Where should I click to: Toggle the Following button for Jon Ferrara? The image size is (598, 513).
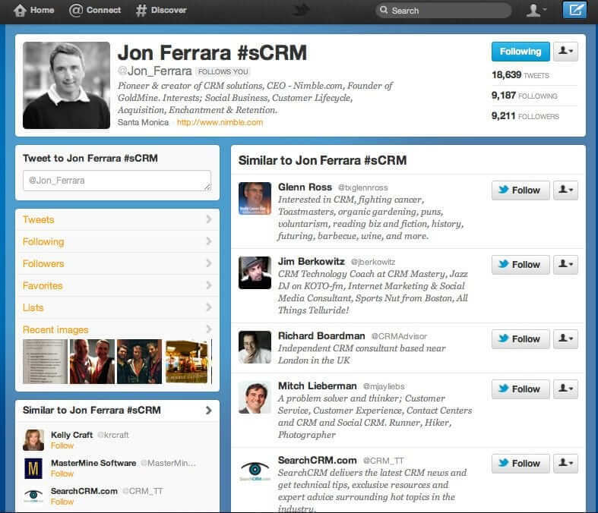tap(520, 52)
